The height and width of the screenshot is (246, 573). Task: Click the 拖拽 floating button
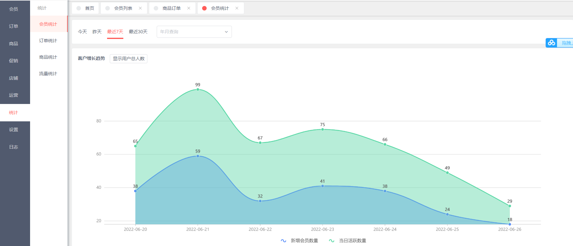coord(565,43)
